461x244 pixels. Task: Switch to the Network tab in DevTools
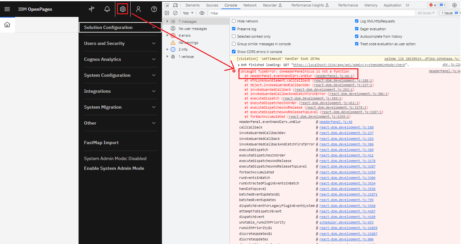tap(250, 5)
